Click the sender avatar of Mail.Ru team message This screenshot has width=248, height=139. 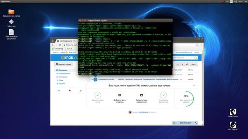coord(95,80)
